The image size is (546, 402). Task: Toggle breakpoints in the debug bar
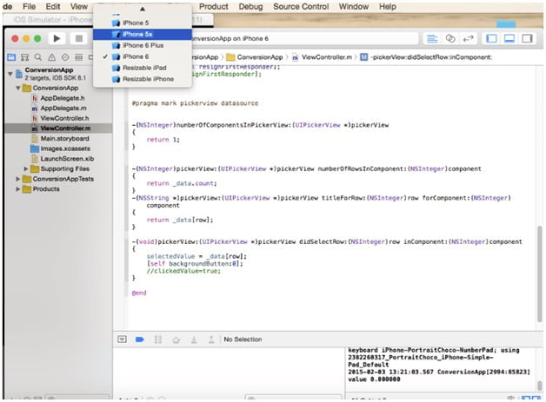[x=139, y=339]
